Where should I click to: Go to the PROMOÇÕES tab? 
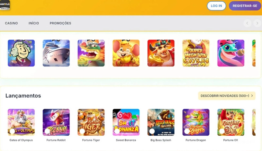tap(60, 23)
